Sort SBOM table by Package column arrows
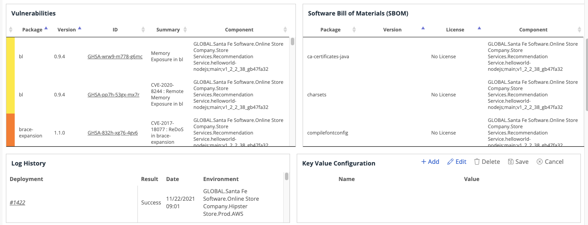The height and width of the screenshot is (225, 588). coord(354,30)
